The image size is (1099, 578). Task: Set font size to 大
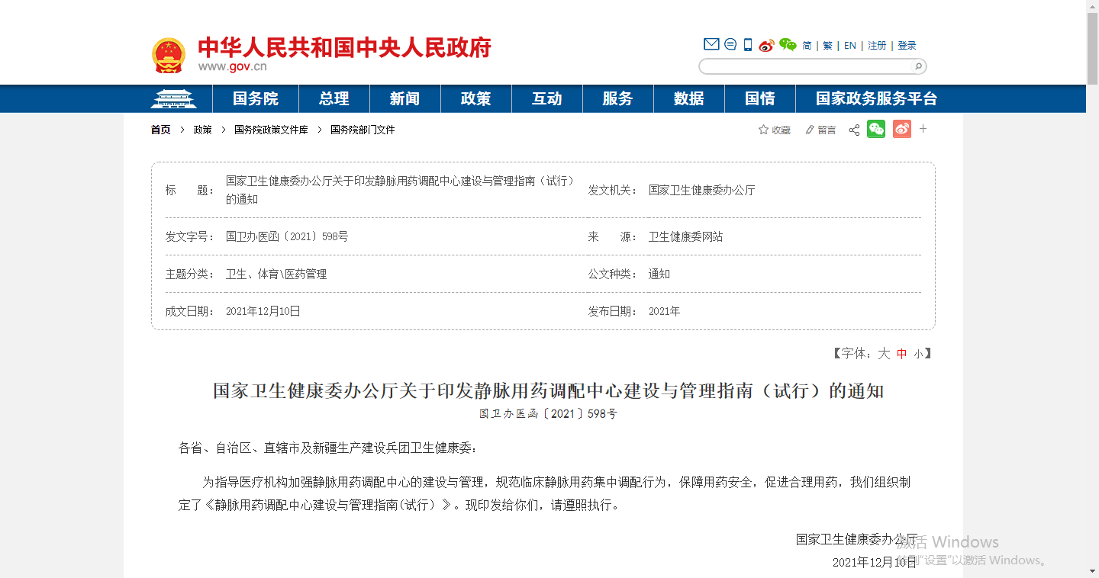884,354
